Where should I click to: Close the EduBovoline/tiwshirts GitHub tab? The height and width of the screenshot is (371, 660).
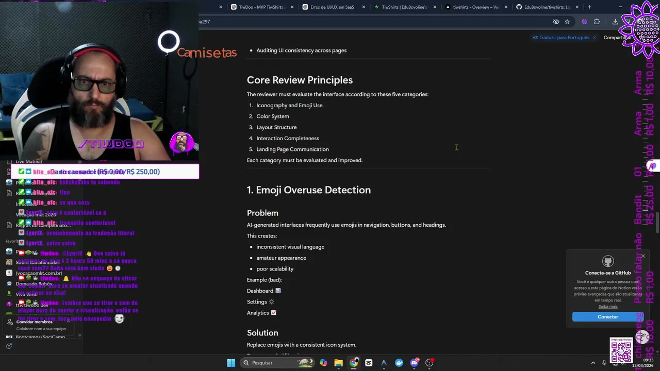coord(577,7)
